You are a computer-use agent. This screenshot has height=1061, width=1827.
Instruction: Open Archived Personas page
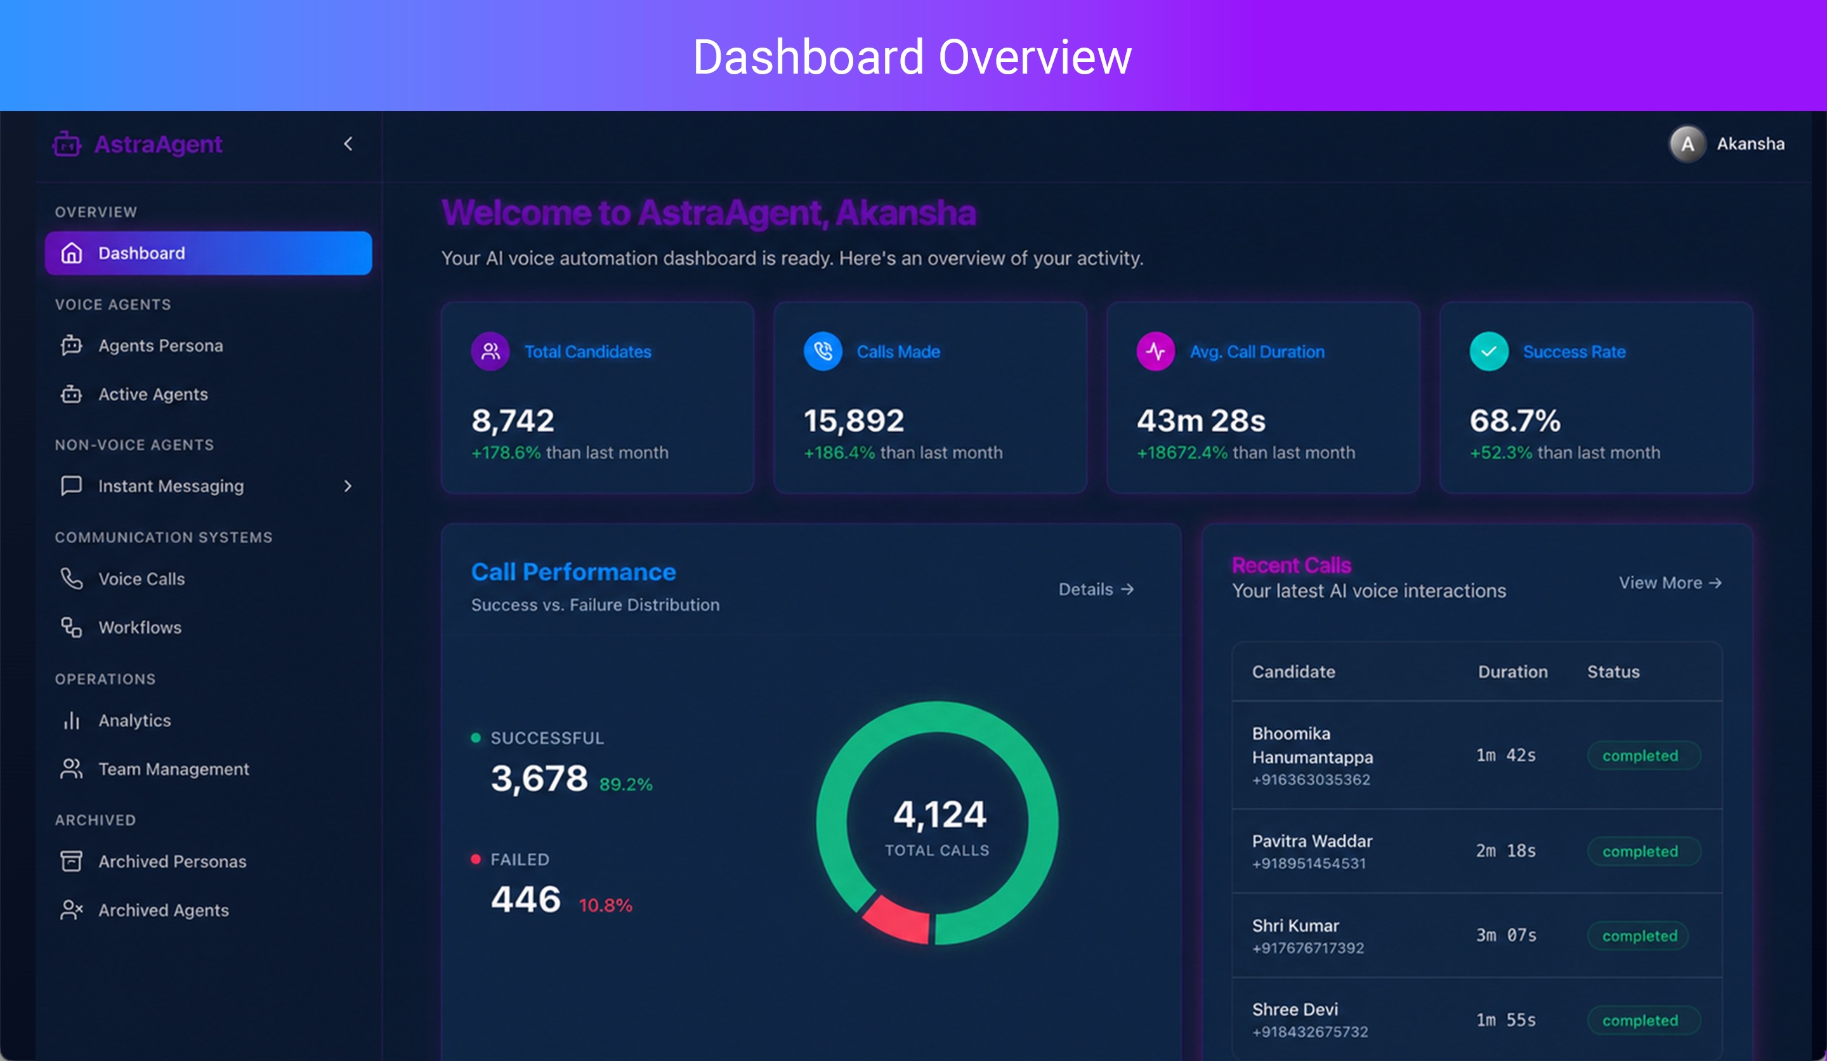click(173, 861)
